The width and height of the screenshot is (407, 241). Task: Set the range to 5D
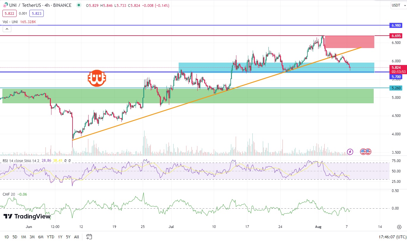tap(15, 237)
